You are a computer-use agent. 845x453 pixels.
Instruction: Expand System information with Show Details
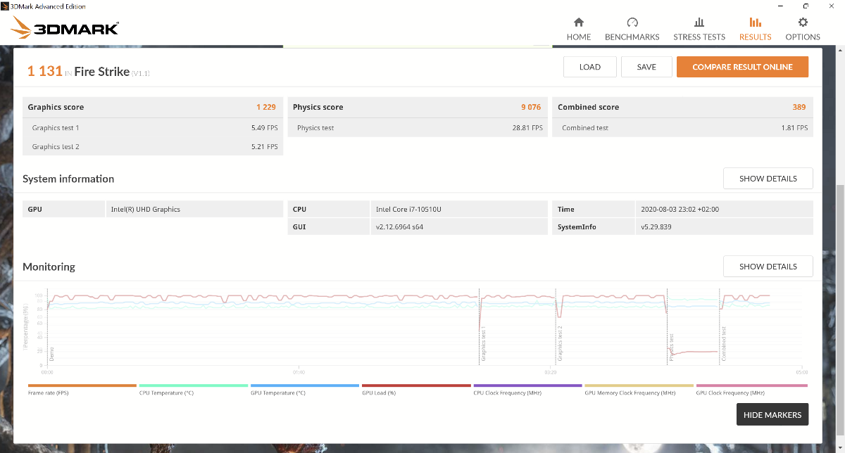pos(768,179)
